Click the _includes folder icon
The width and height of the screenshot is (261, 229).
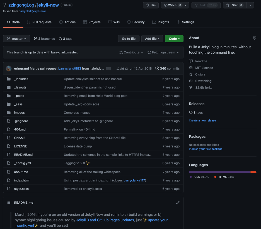tap(9, 79)
